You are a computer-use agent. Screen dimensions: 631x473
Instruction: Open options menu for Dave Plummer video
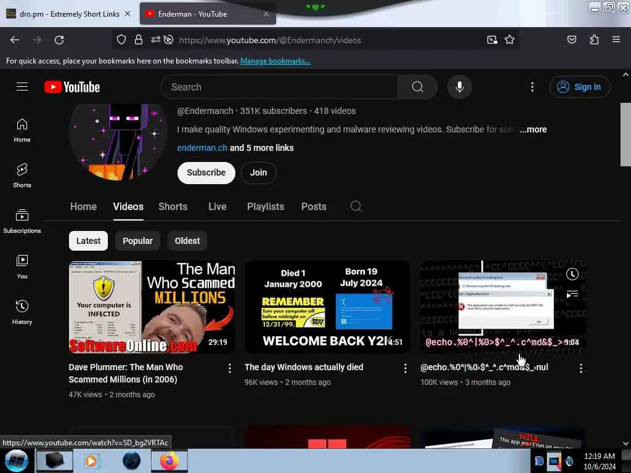point(229,368)
